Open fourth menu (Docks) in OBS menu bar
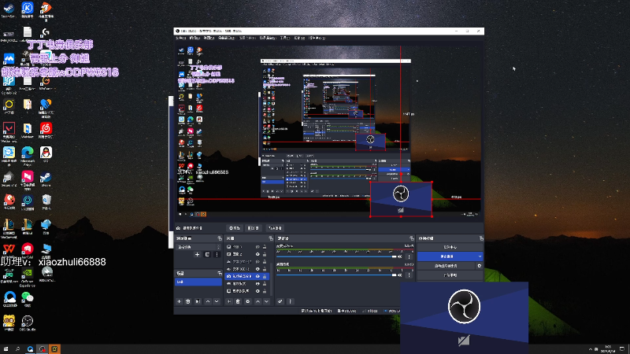Viewport: 630px width, 354px height. pyautogui.click(x=226, y=38)
